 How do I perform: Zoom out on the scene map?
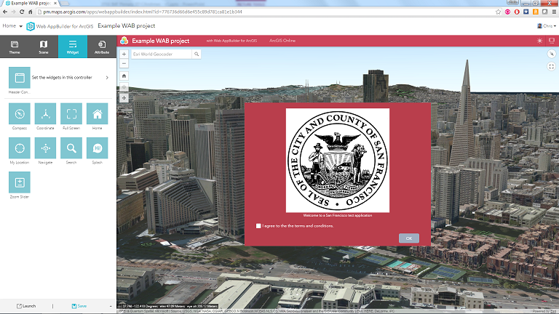(x=124, y=64)
